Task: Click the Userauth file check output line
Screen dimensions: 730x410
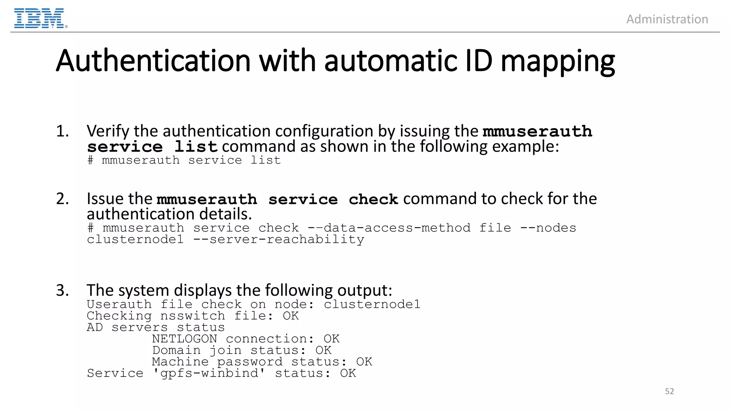Action: [x=253, y=305]
